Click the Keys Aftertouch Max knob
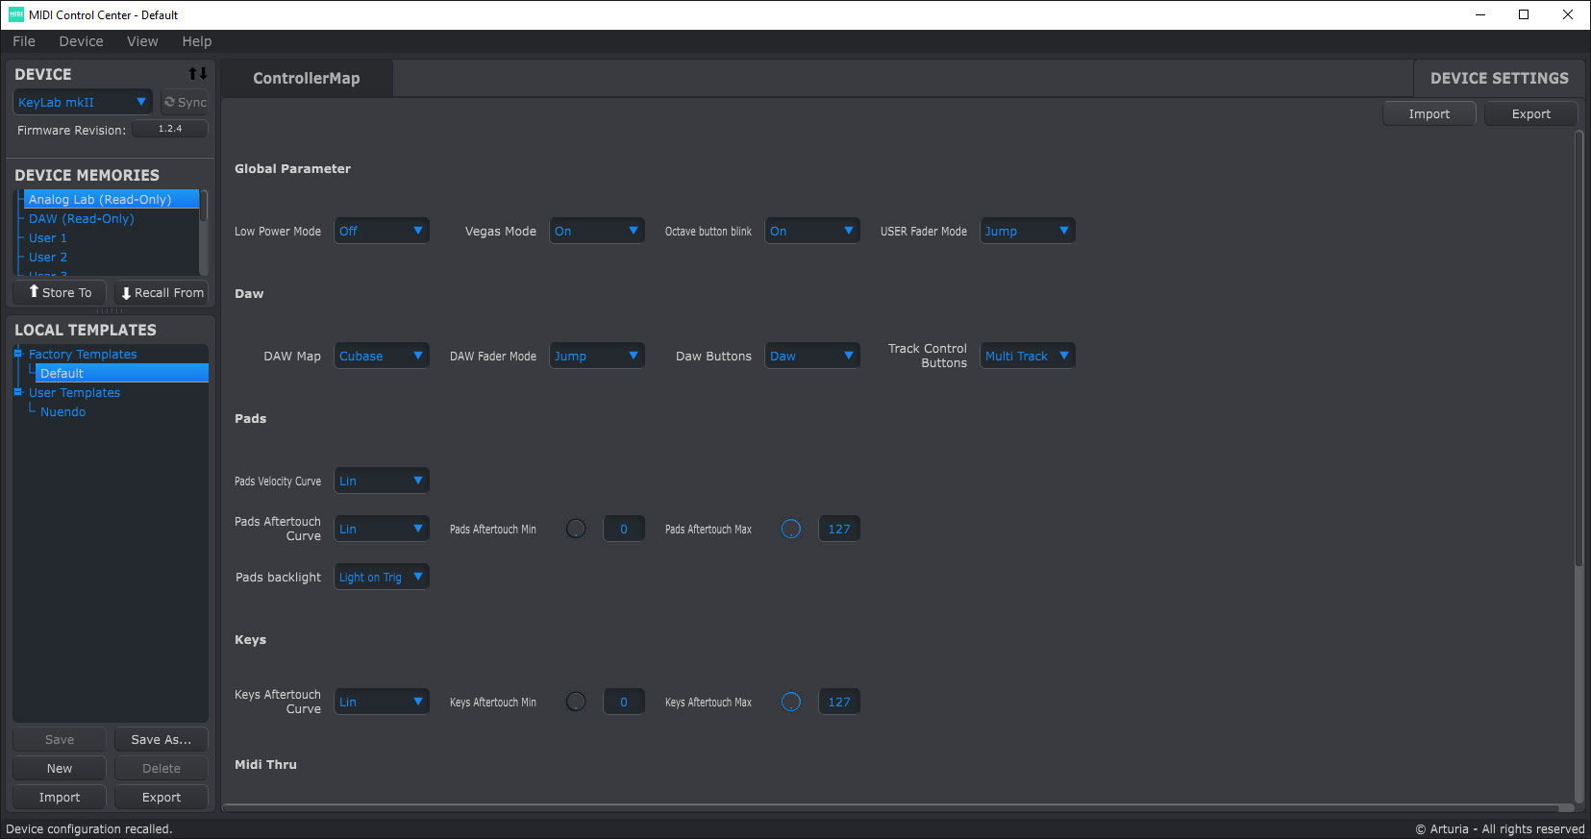The image size is (1591, 839). (791, 702)
